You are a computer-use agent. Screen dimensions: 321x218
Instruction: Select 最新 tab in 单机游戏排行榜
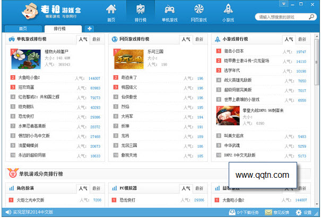pos(97,39)
